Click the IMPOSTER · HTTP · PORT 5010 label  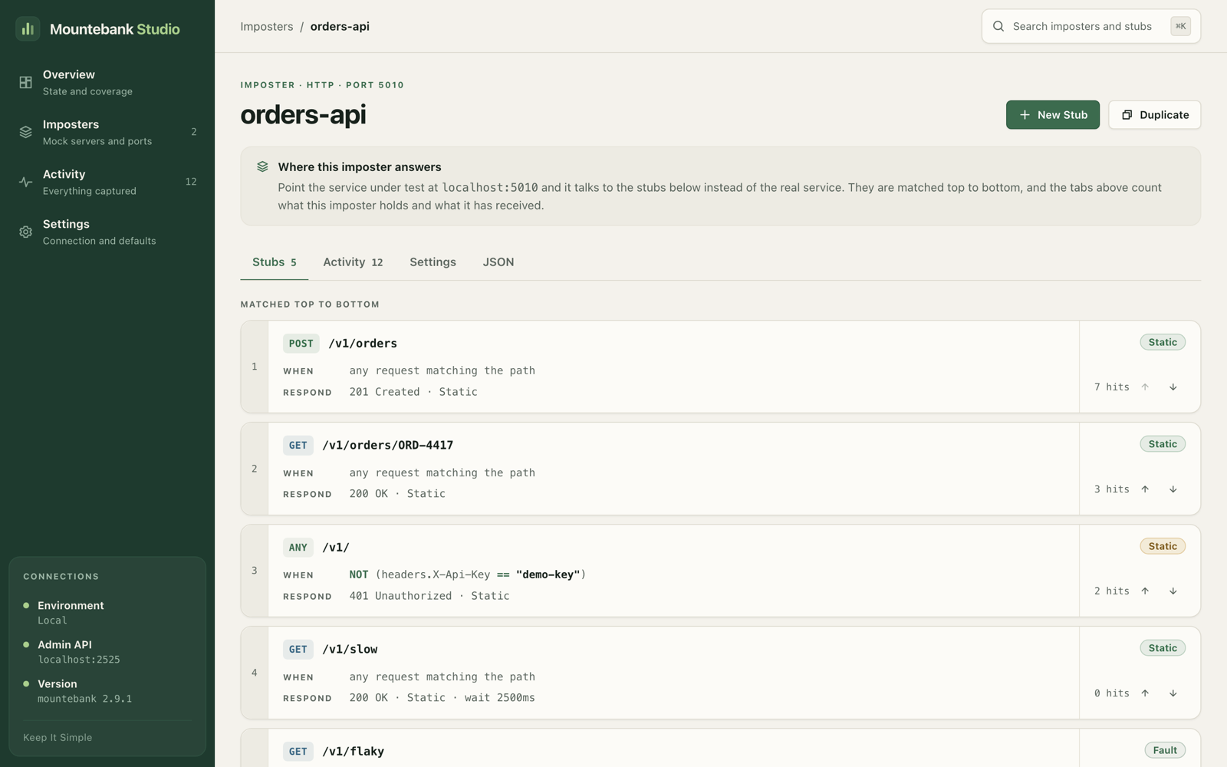(x=322, y=85)
